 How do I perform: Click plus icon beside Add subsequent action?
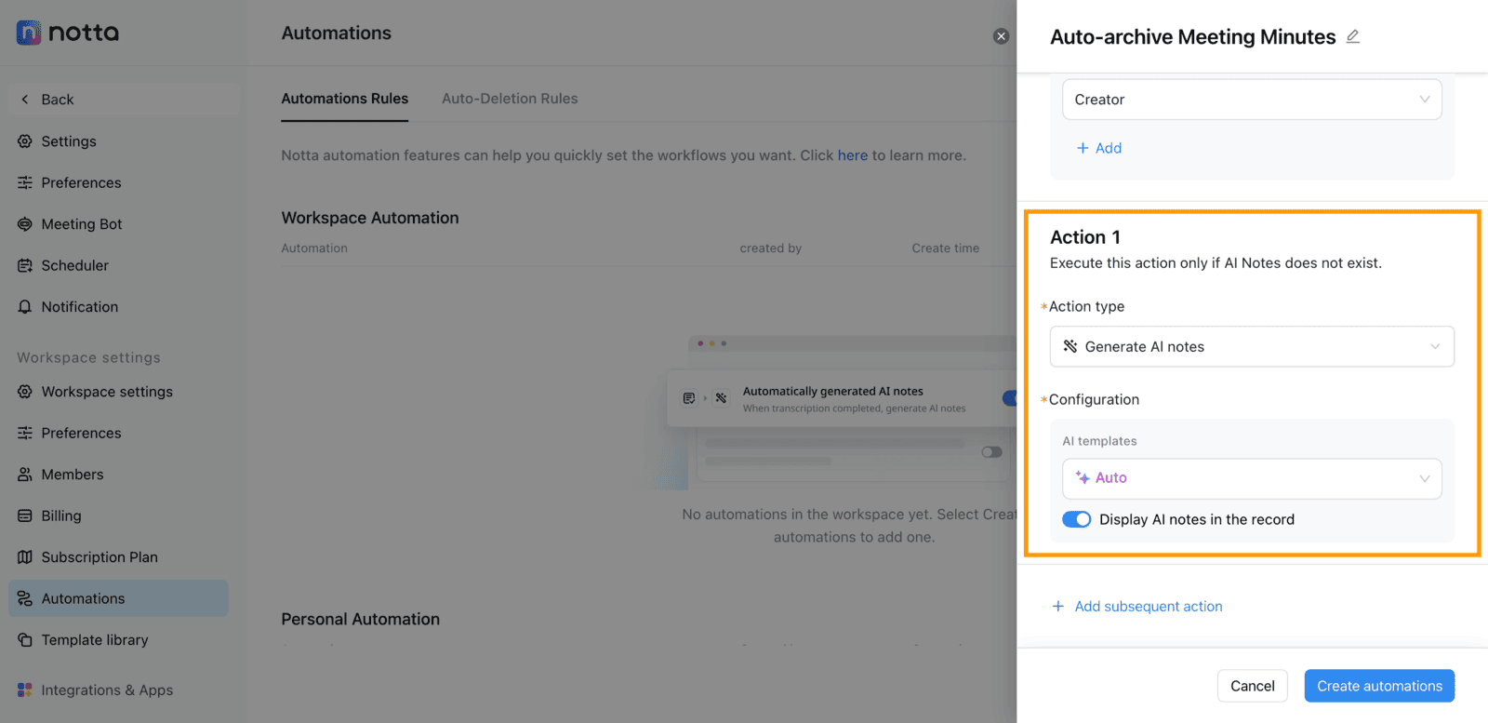tap(1058, 607)
